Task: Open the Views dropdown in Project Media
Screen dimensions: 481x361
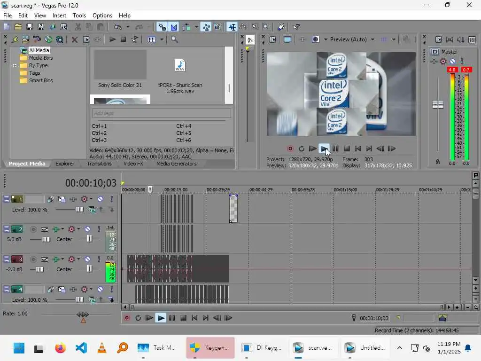Action: point(162,39)
